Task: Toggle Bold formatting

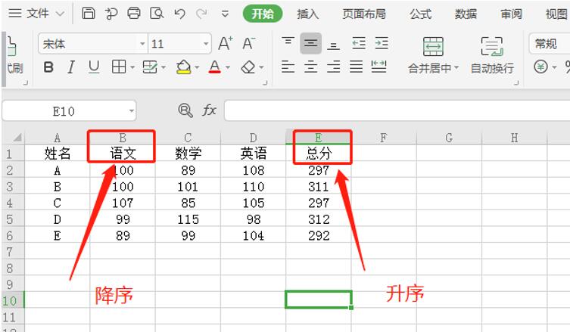Action: tap(48, 67)
